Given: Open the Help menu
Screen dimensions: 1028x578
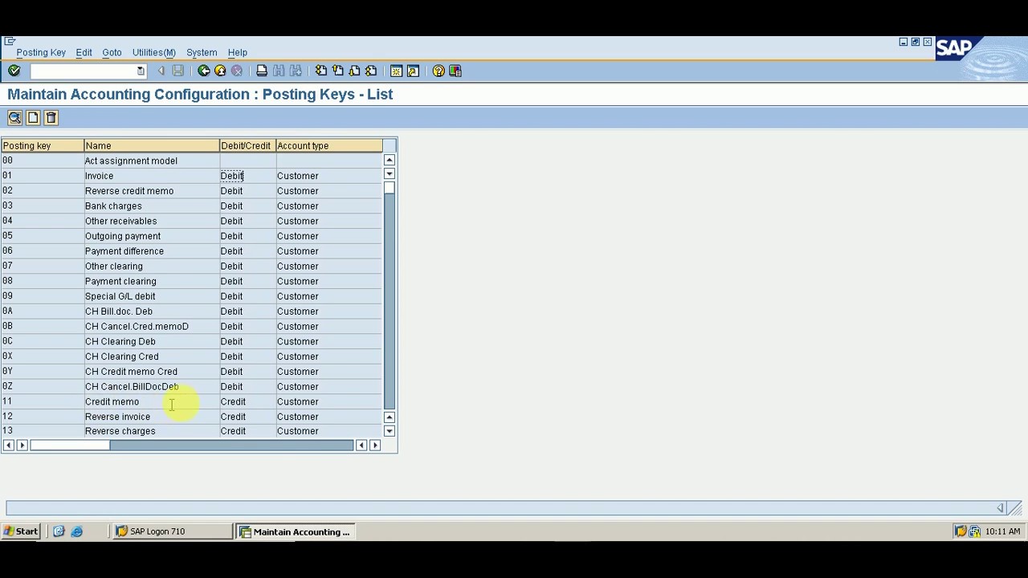Looking at the screenshot, I should click(237, 52).
